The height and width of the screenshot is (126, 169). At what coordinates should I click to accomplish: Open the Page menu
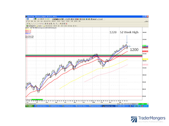[32, 21]
